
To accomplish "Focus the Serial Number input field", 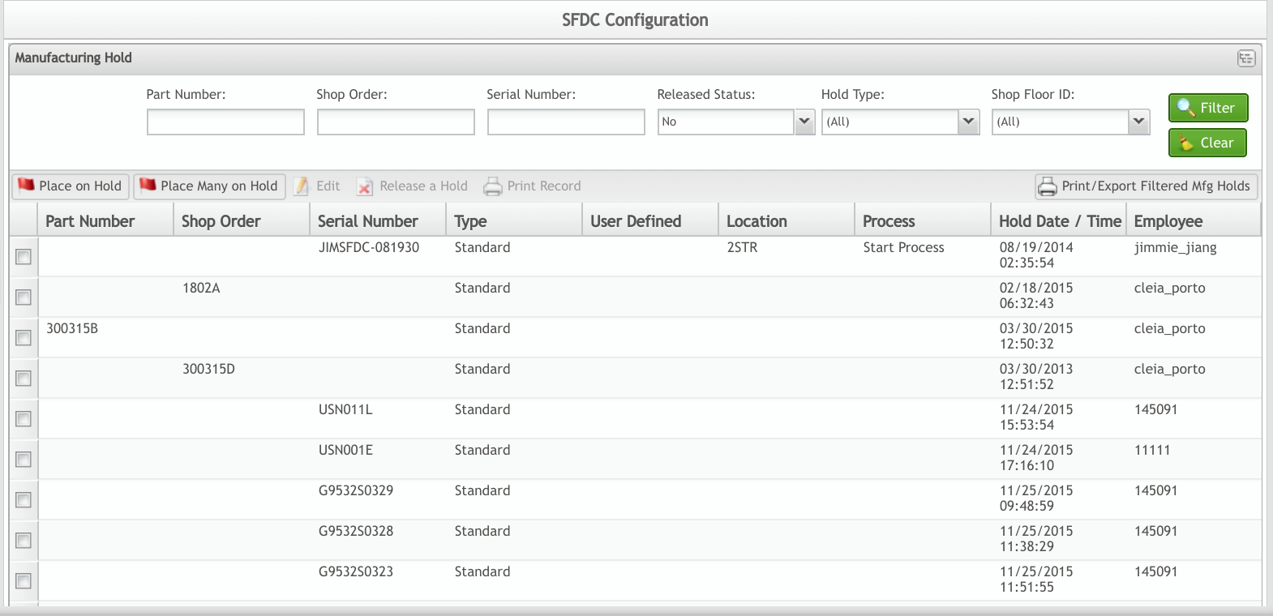I will 566,122.
